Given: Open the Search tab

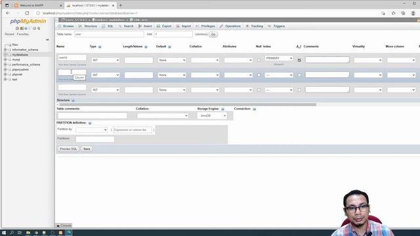Looking at the screenshot, I should [x=126, y=26].
